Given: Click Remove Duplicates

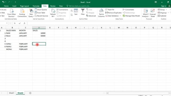Looking at the screenshot, I should tap(113, 13).
